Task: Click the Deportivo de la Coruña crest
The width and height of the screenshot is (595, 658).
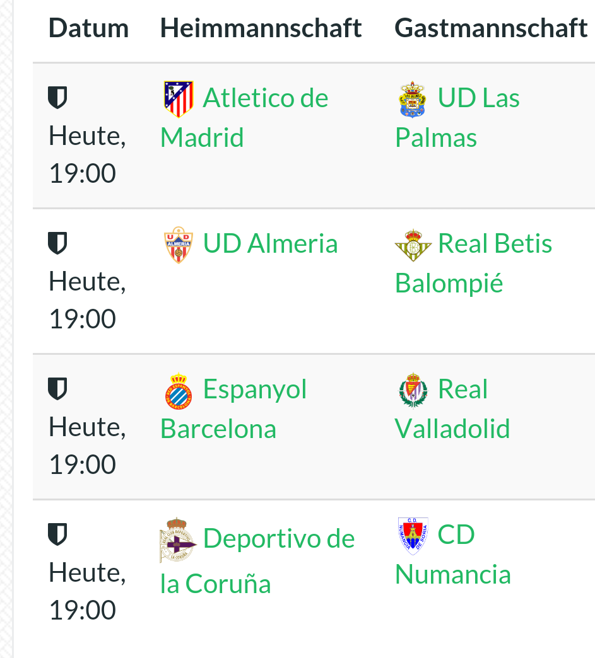Action: click(x=179, y=540)
